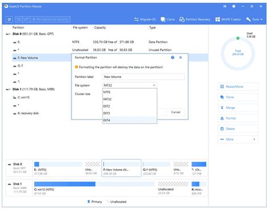Click the Partition column header

pyautogui.click(x=18, y=27)
